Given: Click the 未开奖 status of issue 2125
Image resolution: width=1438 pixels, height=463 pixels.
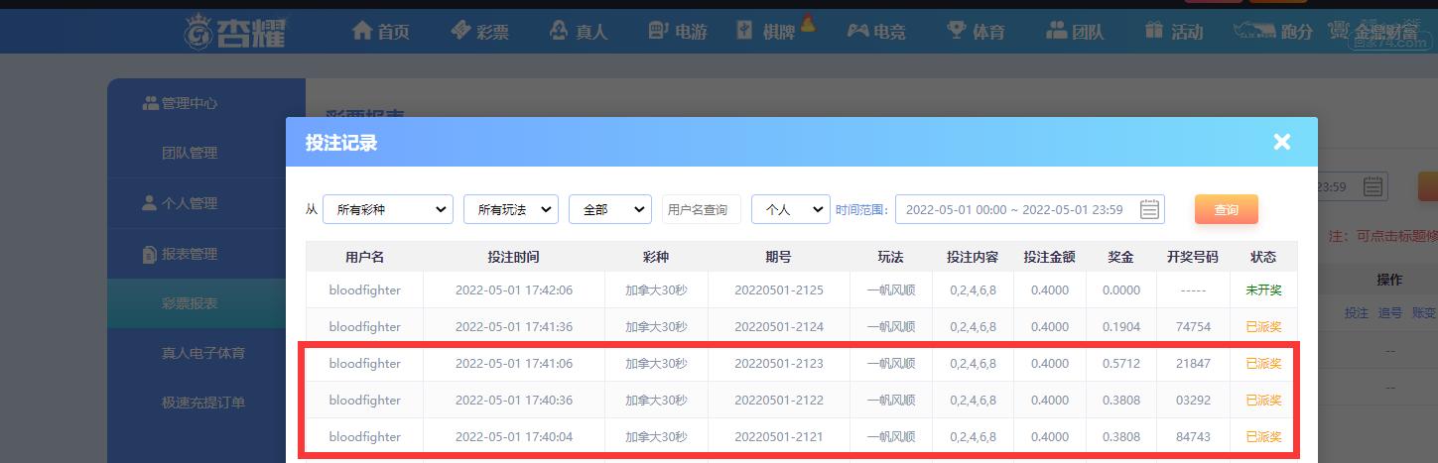Looking at the screenshot, I should [1263, 290].
